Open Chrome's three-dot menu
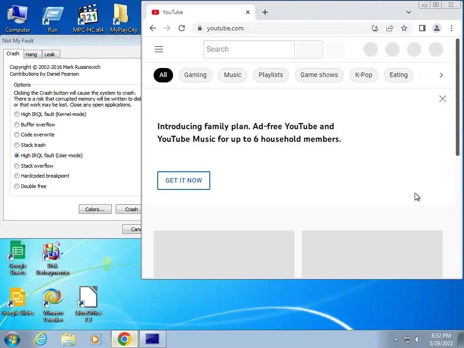The image size is (464, 348). click(x=452, y=28)
